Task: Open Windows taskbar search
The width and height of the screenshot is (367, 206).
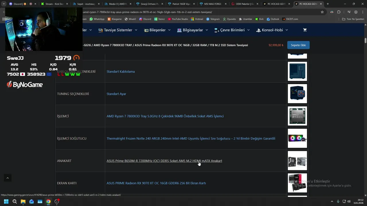Action: (15, 201)
